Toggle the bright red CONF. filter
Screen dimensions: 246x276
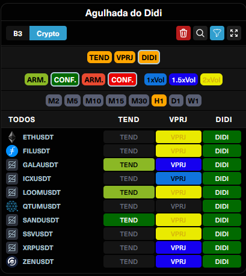pyautogui.click(x=123, y=79)
